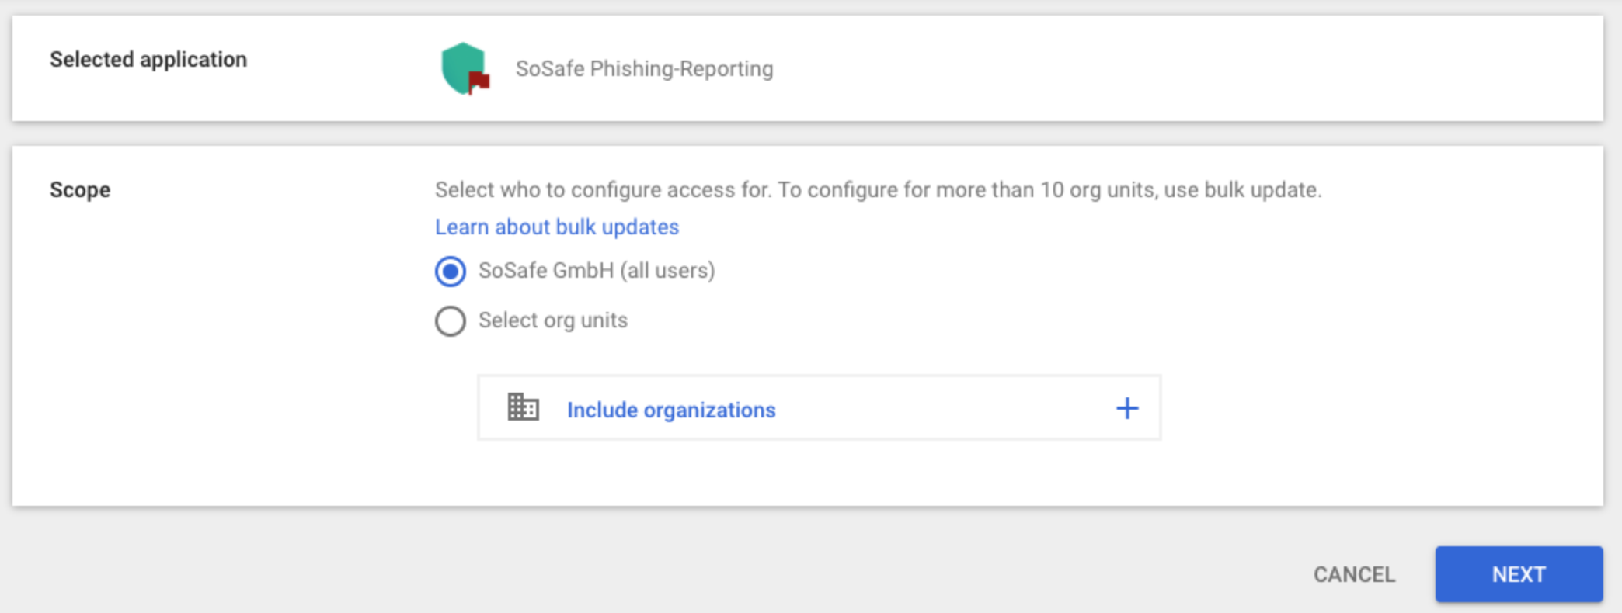Click the organizations building icon
This screenshot has height=613, width=1622.
pyautogui.click(x=522, y=407)
